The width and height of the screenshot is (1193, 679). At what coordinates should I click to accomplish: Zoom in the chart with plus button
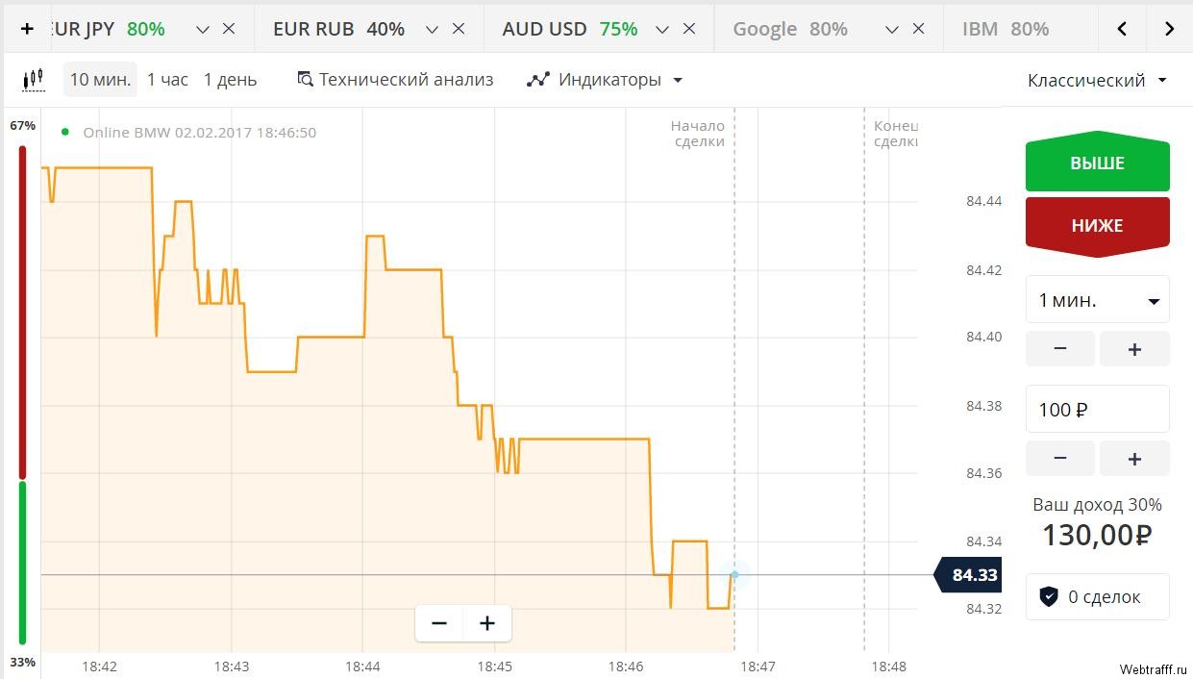pyautogui.click(x=487, y=623)
